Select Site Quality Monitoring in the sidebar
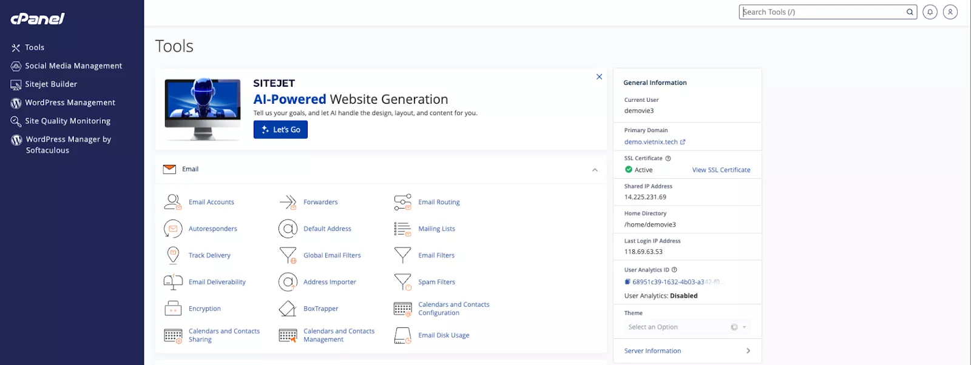The height and width of the screenshot is (365, 971). [x=67, y=121]
